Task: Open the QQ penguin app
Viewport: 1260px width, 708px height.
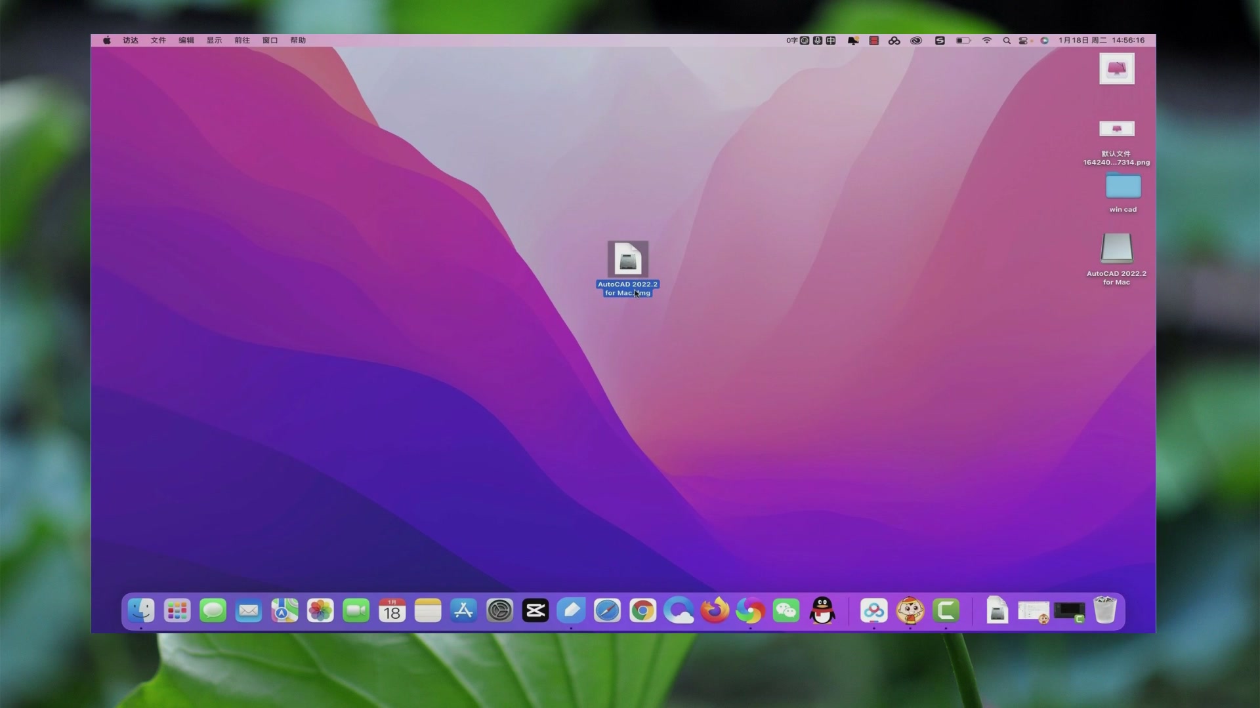Action: [822, 611]
